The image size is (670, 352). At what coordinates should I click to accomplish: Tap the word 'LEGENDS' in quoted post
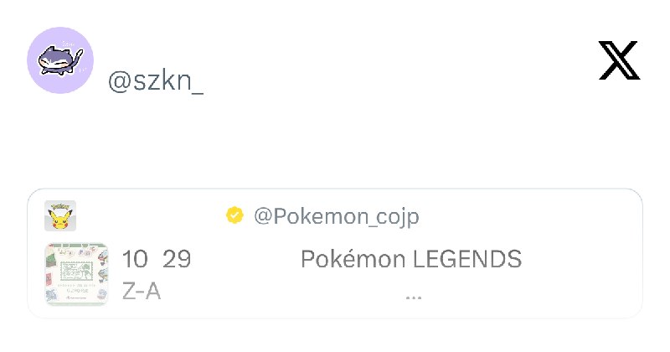pos(467,259)
